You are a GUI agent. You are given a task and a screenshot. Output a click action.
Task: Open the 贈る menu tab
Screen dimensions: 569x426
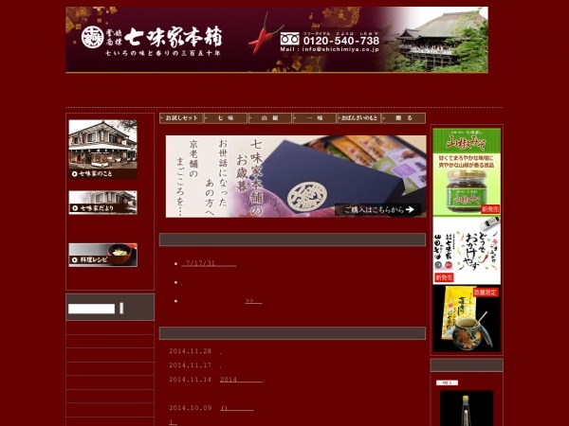click(x=404, y=118)
